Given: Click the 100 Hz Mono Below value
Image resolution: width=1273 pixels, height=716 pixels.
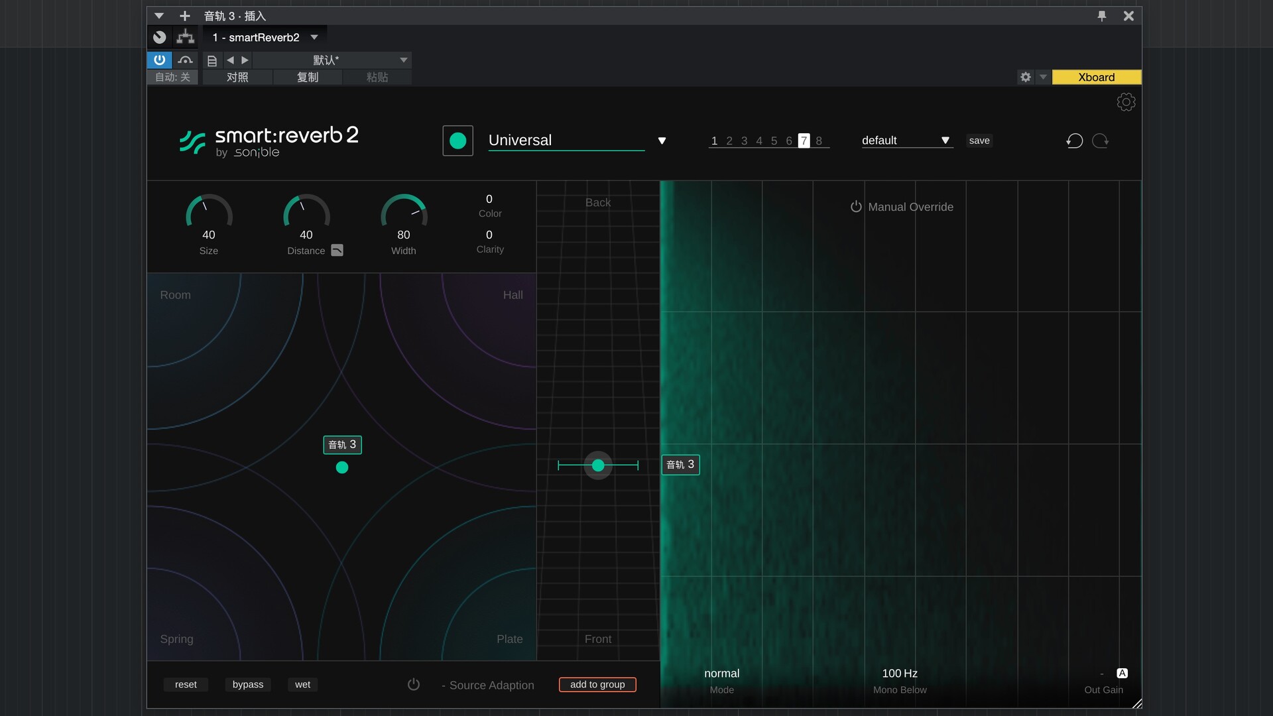Looking at the screenshot, I should click(x=900, y=674).
